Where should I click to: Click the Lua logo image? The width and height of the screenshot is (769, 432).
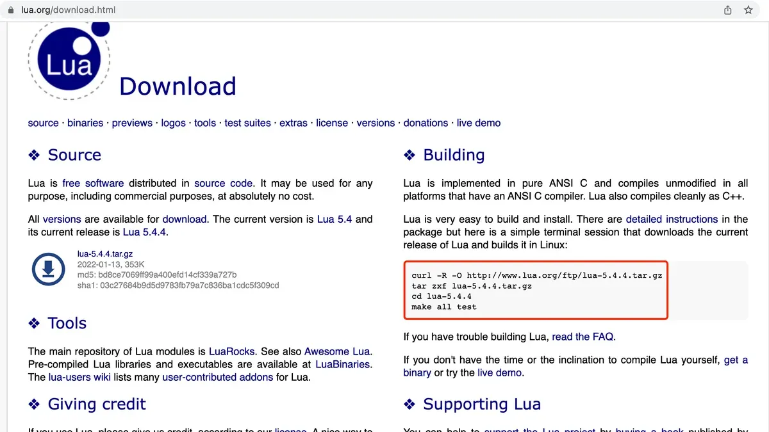point(69,61)
